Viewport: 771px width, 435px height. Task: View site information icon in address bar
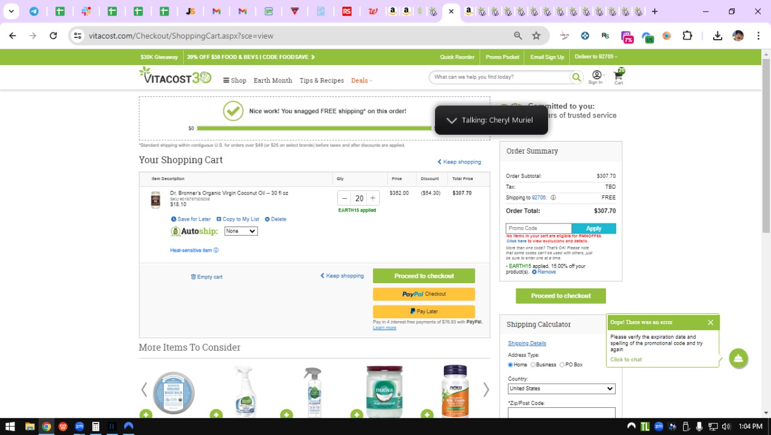pyautogui.click(x=77, y=36)
